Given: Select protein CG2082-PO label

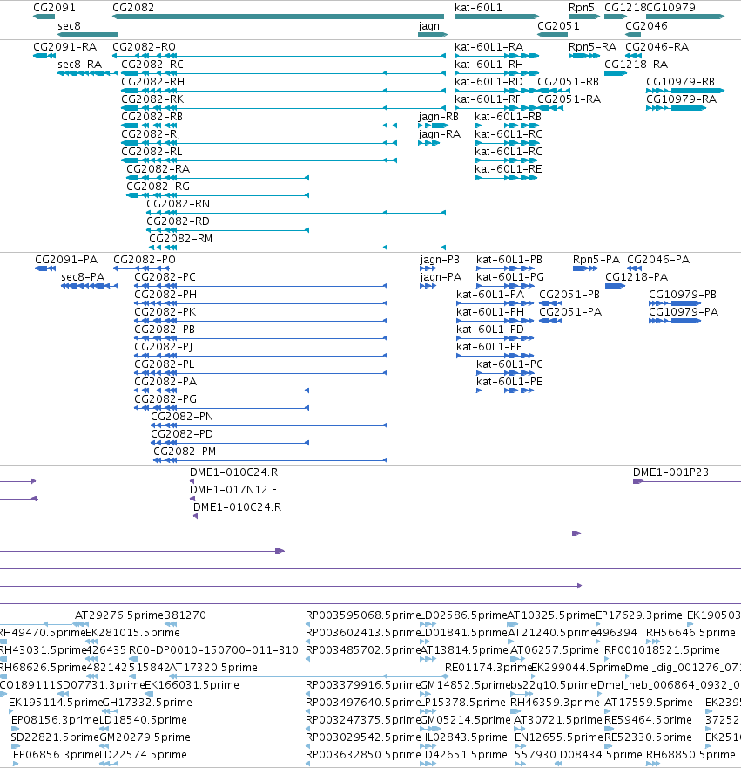Looking at the screenshot, I should click(145, 260).
